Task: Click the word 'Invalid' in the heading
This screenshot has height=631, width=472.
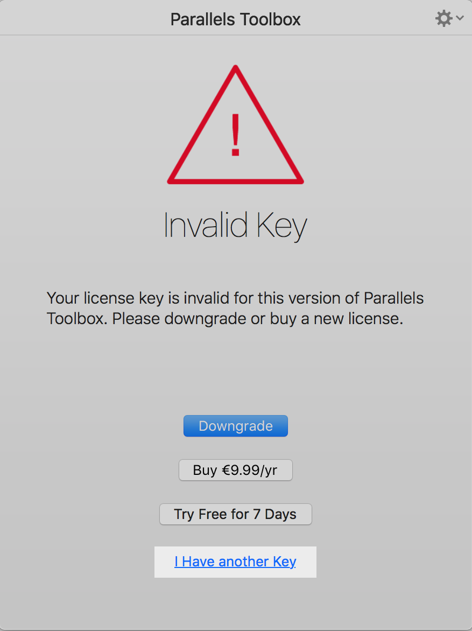Action: 206,224
